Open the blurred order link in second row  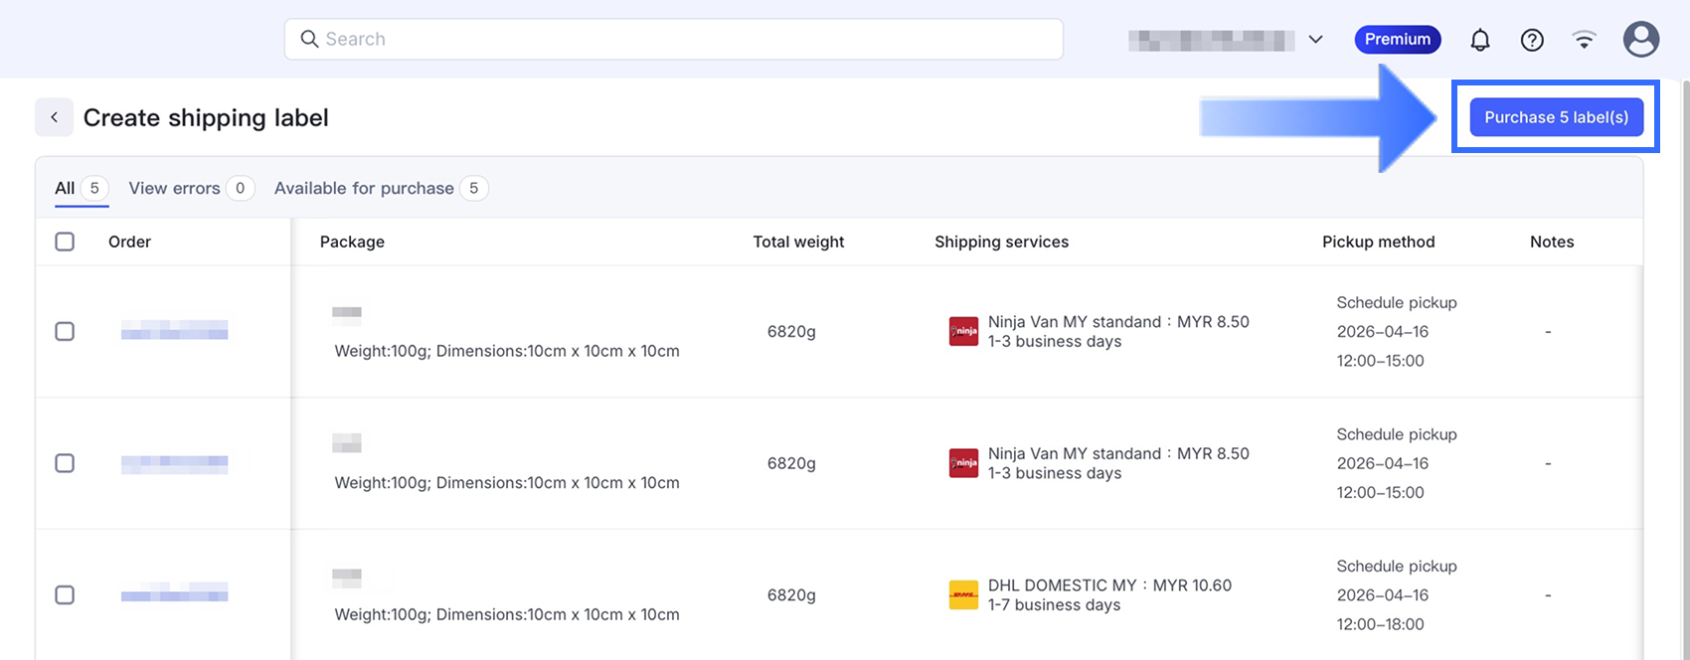[174, 463]
